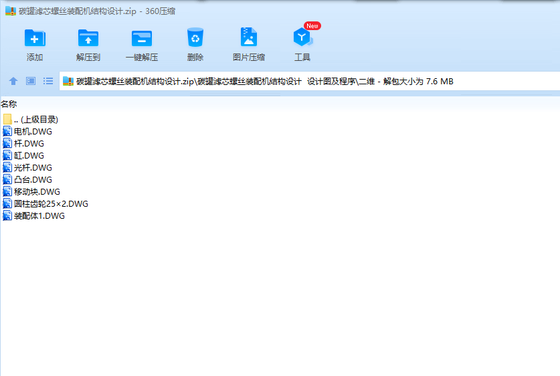The height and width of the screenshot is (376, 560).
Task: Click the archive path address bar
Action: click(x=309, y=81)
